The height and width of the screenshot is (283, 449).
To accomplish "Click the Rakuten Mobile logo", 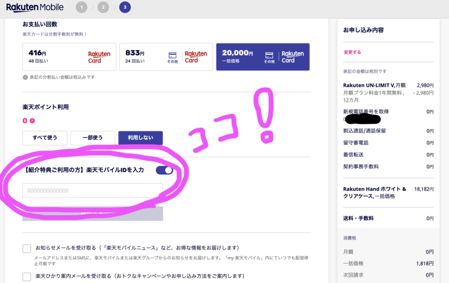I will (x=35, y=7).
